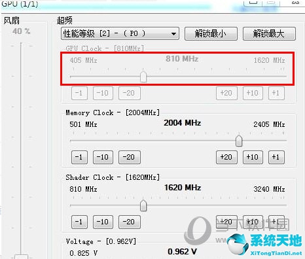The image size is (305, 259).
Task: Increase Shader Clock by 10
Action: coord(253,222)
